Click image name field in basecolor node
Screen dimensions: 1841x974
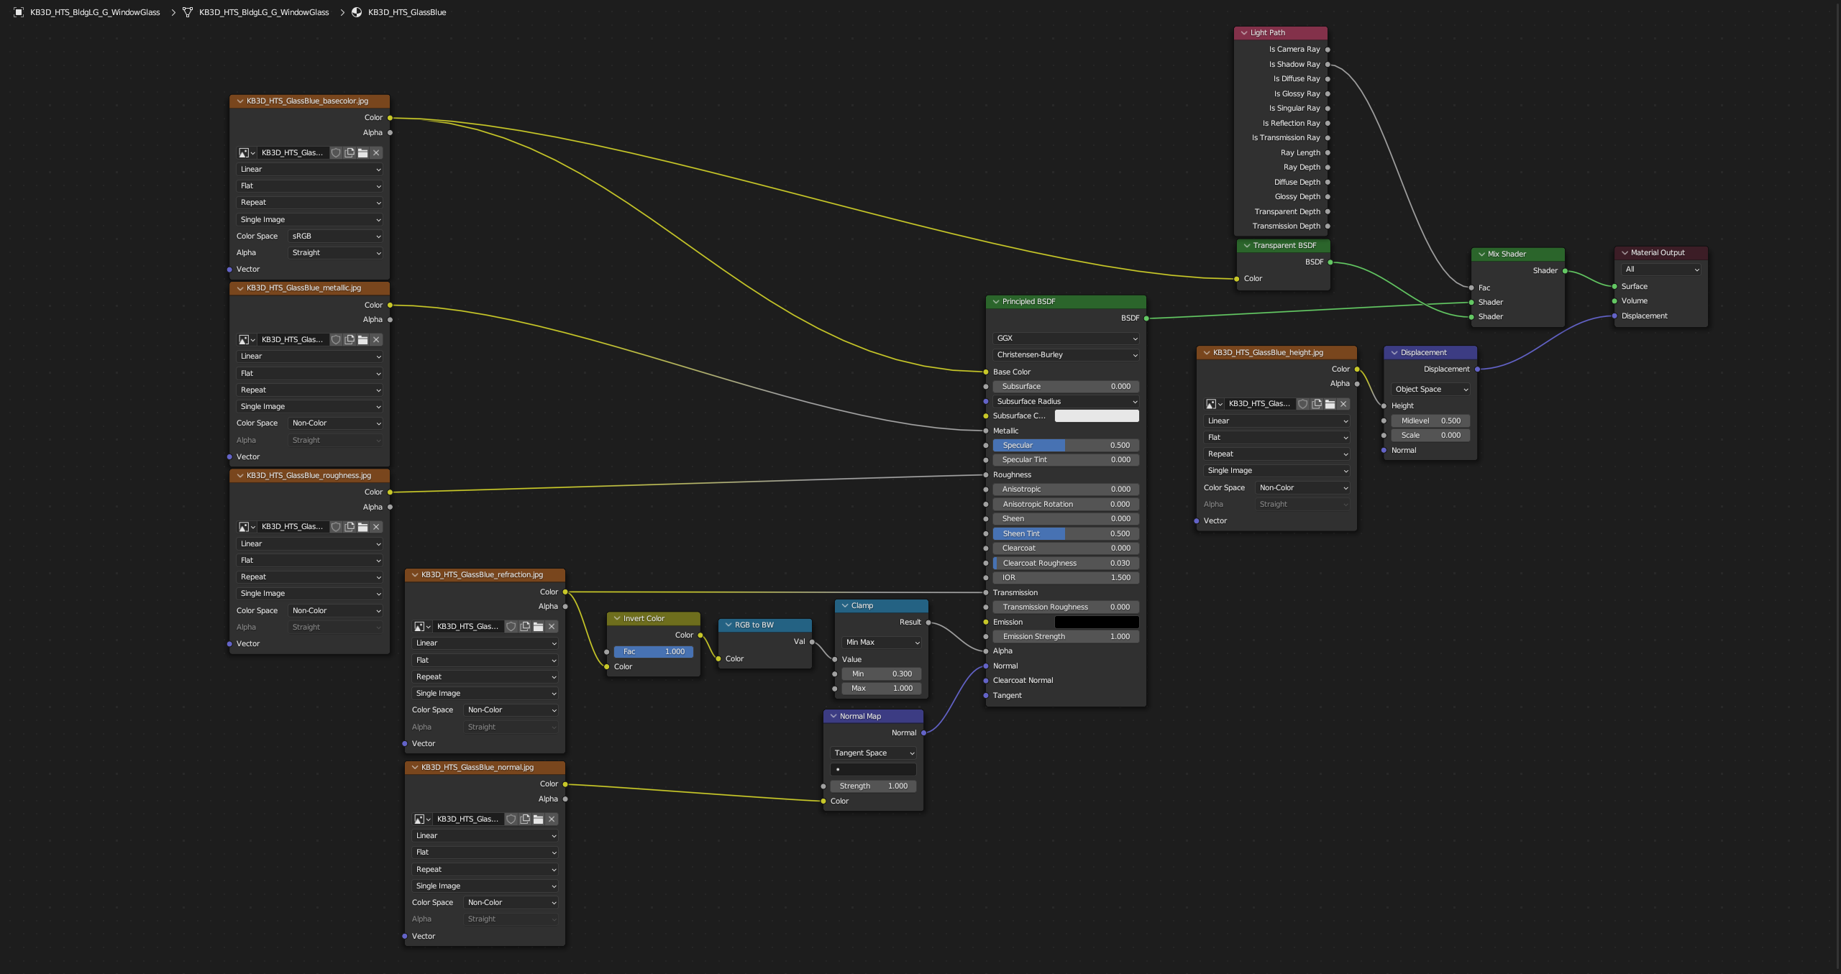point(293,152)
